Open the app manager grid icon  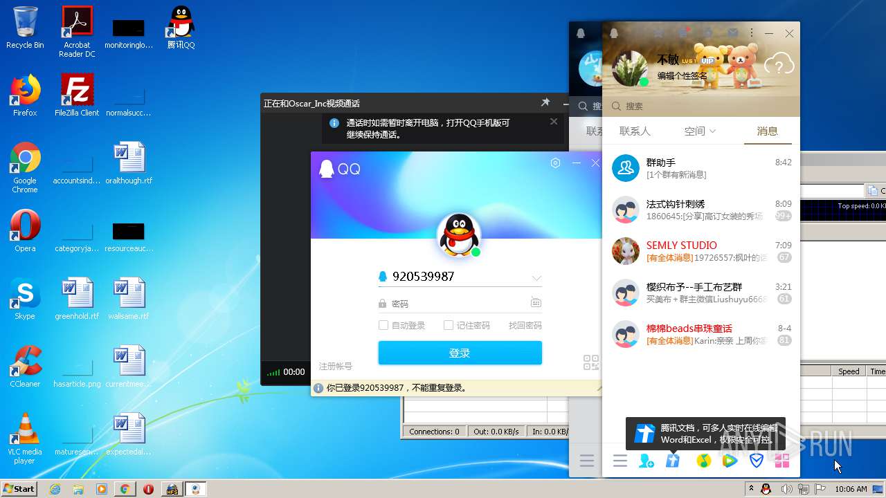782,461
